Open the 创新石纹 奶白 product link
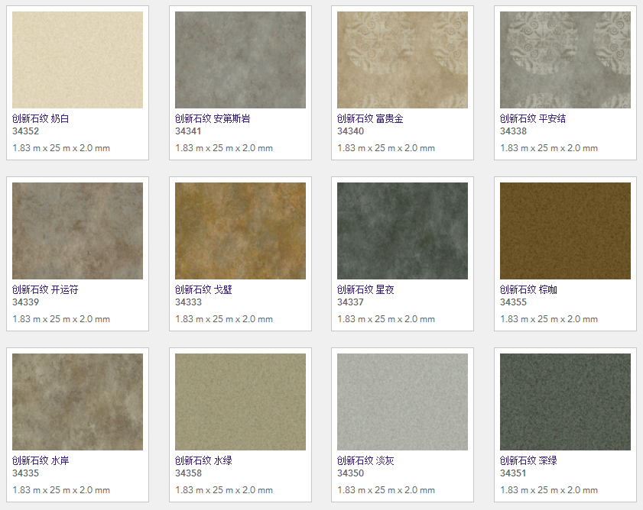The image size is (643, 510). tap(41, 119)
